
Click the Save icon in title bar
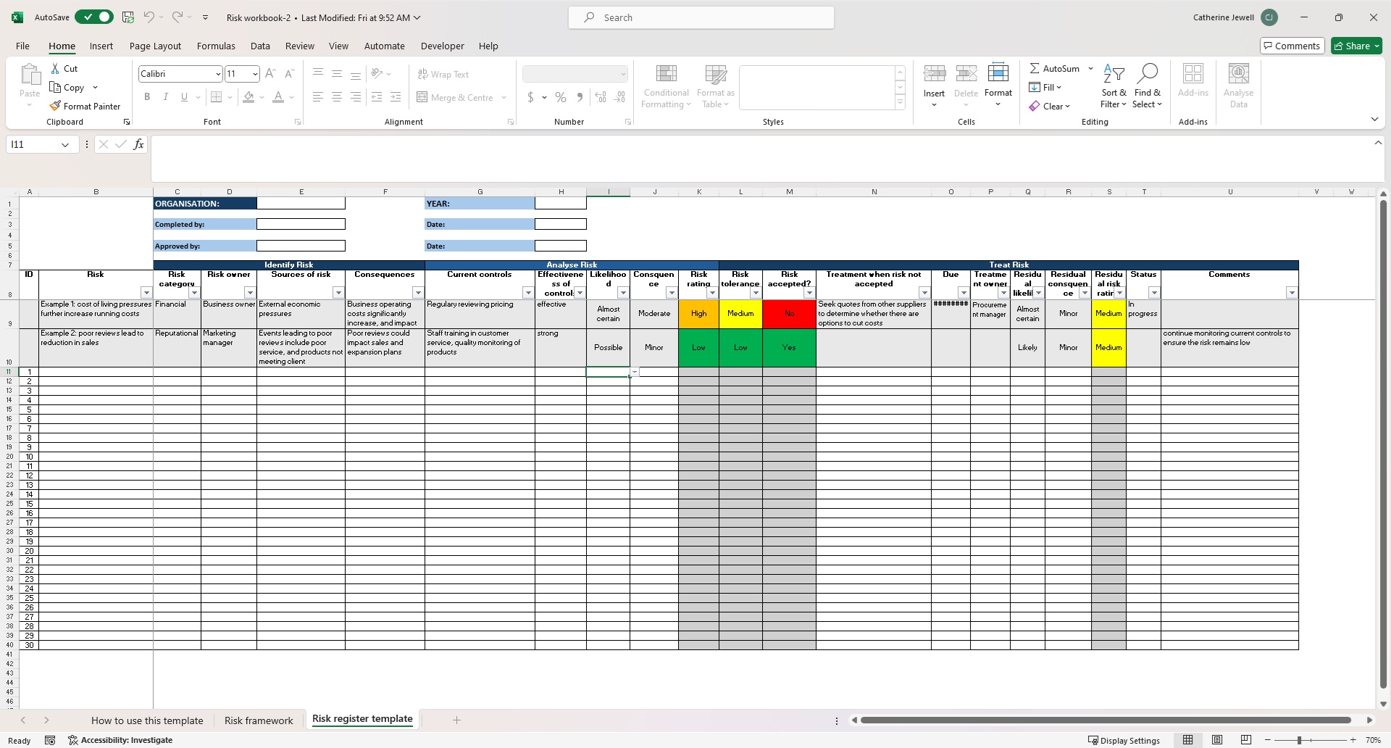128,17
